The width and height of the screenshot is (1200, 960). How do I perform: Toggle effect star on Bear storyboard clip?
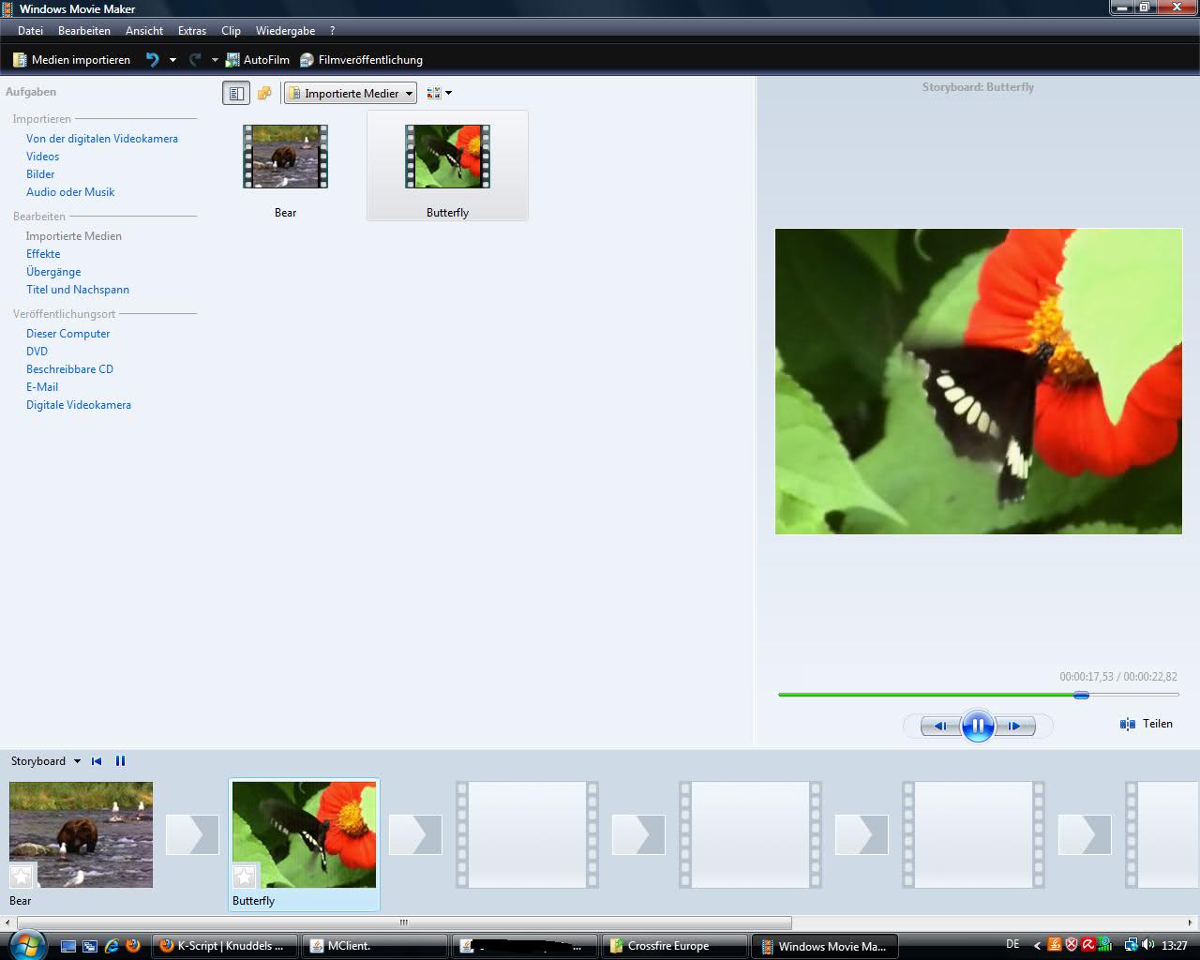tap(22, 877)
